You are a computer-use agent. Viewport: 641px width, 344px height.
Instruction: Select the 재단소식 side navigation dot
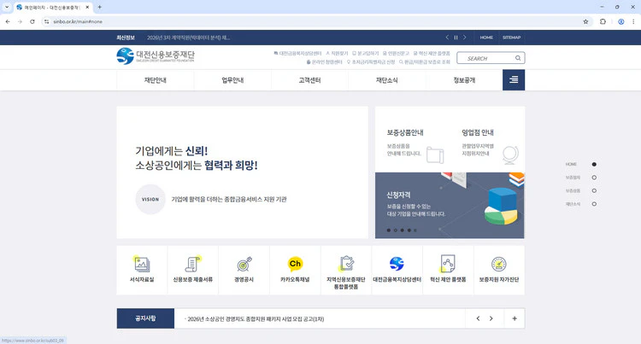[594, 204]
